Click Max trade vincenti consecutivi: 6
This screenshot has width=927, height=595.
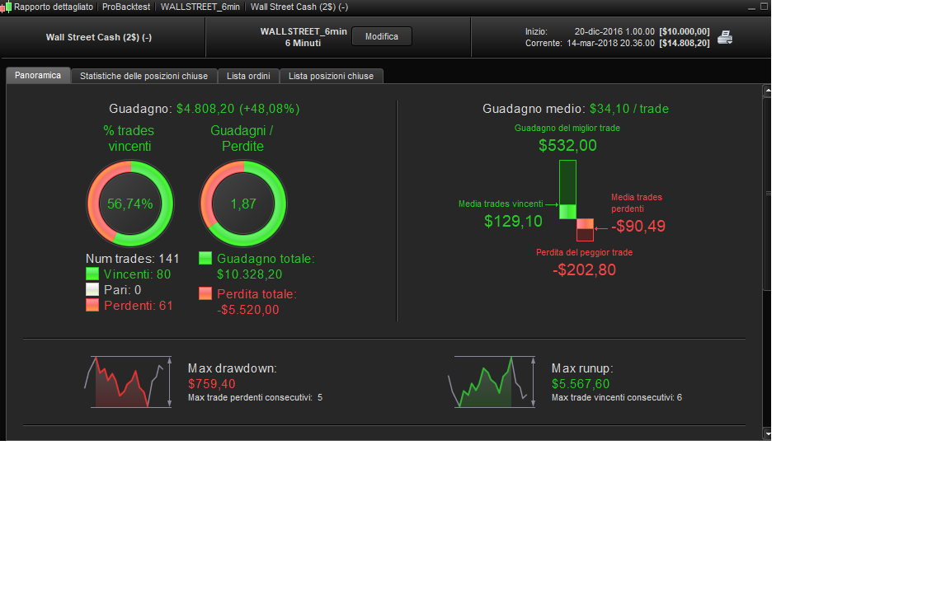coord(617,398)
